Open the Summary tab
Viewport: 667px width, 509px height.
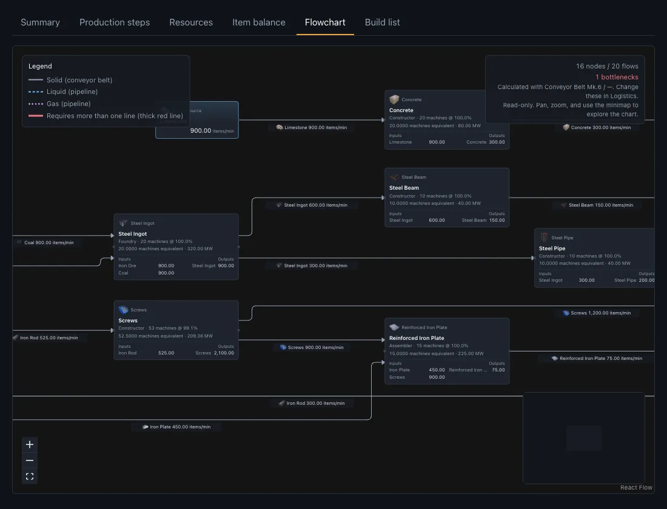40,22
